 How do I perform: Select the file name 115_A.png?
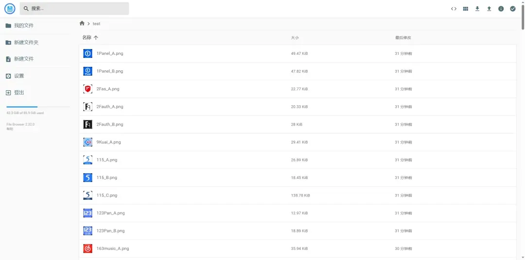coord(107,160)
